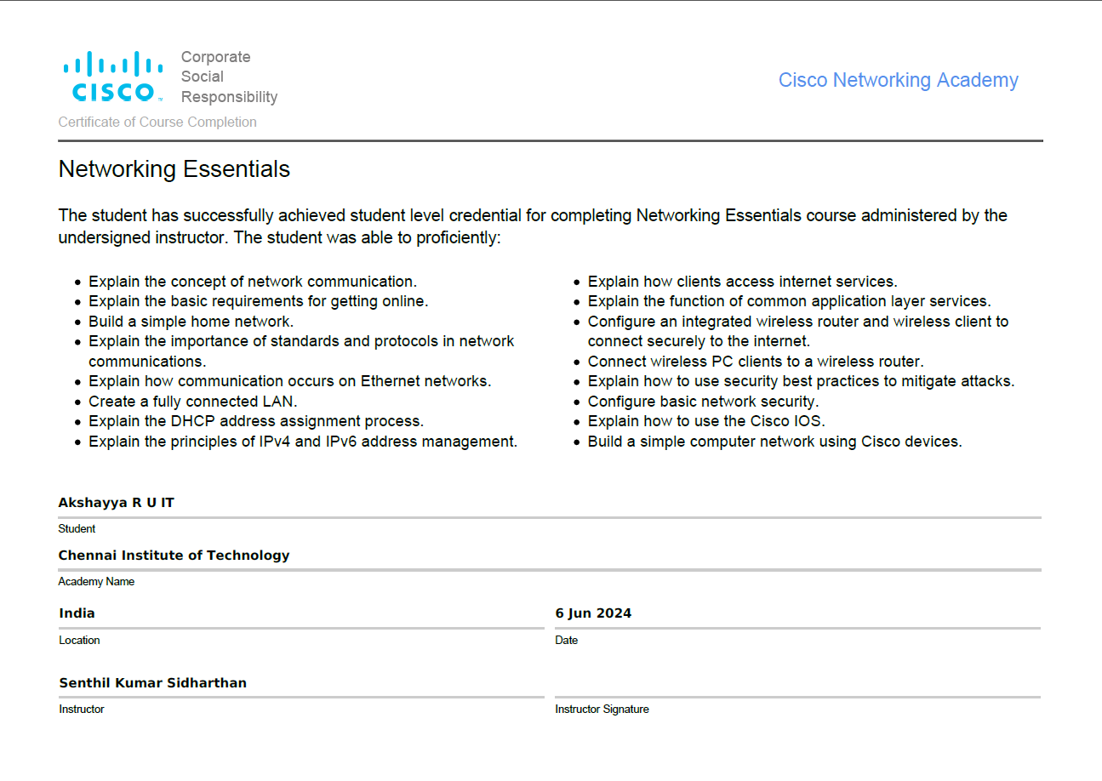1102x781 pixels.
Task: Click the Corporate Social Responsibility text
Action: click(229, 77)
